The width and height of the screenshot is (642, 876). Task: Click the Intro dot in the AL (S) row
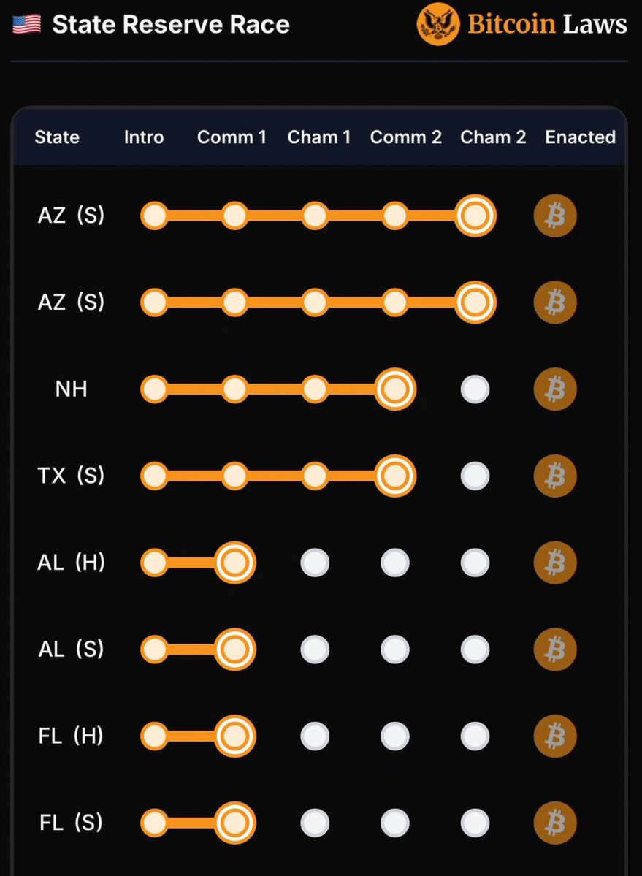click(x=155, y=650)
